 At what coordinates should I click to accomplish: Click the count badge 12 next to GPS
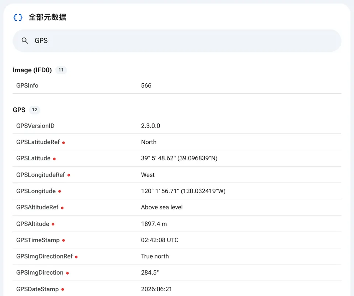(x=35, y=109)
